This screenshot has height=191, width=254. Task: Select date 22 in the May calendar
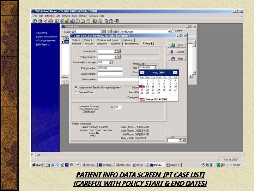pos(147,89)
